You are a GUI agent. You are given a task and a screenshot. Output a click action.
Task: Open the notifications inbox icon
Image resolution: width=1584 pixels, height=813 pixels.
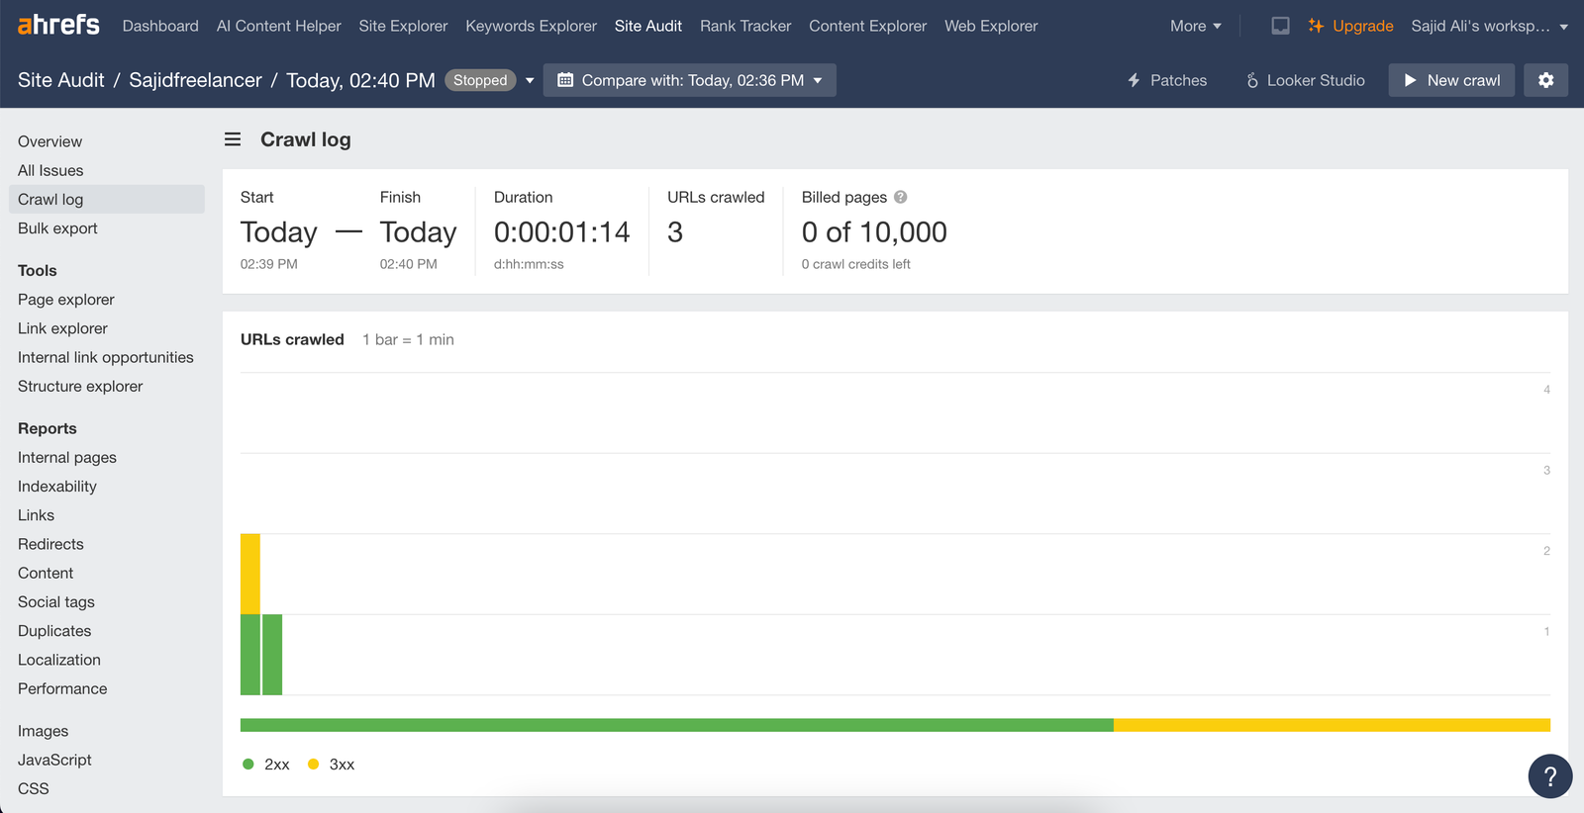1280,26
